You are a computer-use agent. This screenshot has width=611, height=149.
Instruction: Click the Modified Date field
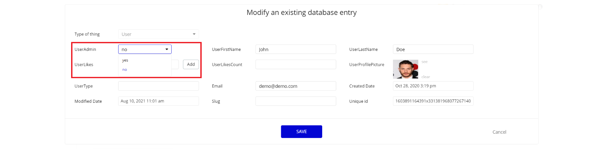pyautogui.click(x=159, y=101)
